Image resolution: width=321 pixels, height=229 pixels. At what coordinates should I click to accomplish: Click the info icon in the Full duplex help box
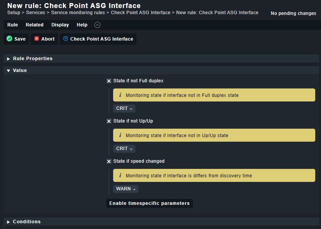[120, 95]
